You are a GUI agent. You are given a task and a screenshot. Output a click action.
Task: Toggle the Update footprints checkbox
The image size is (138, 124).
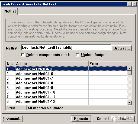pyautogui.click(x=78, y=55)
